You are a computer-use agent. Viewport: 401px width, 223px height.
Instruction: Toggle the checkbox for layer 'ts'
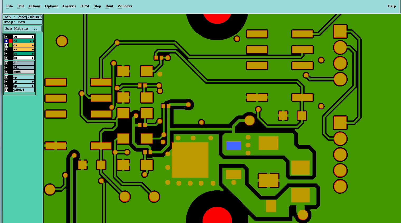[6, 41]
